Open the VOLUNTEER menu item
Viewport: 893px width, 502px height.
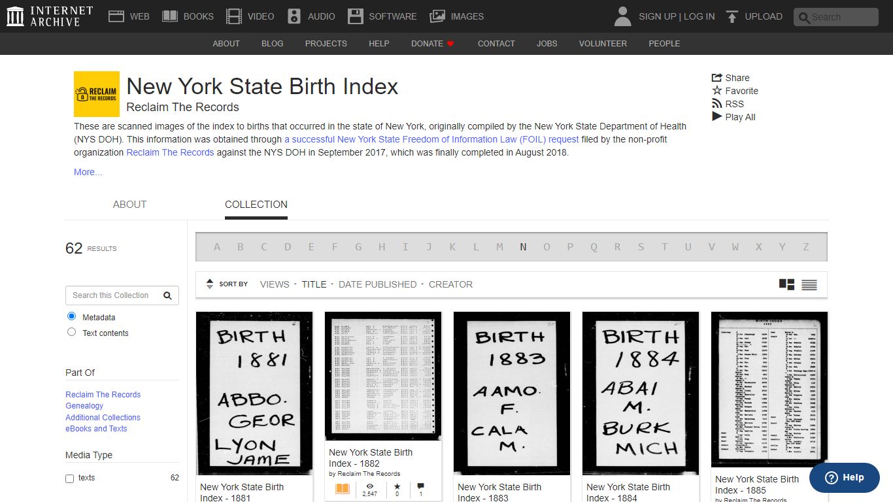603,44
